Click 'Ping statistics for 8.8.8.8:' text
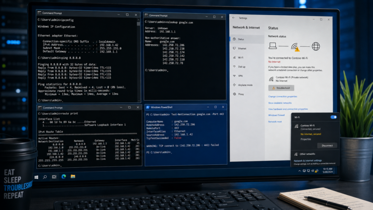 tap(60, 84)
